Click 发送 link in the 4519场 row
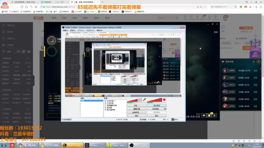 click(255, 71)
